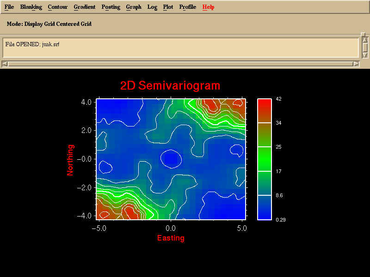
Task: Open the Contour menu
Action: point(57,7)
